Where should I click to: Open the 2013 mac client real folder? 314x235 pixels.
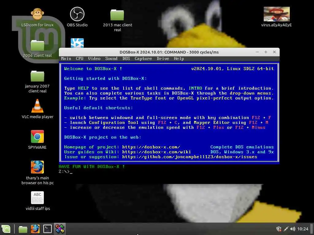pos(117,15)
